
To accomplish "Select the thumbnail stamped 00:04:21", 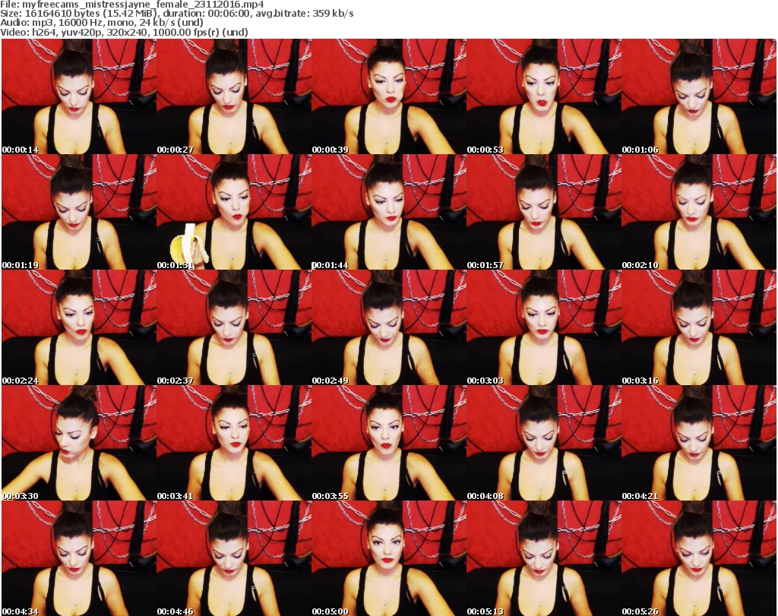I will [x=699, y=443].
